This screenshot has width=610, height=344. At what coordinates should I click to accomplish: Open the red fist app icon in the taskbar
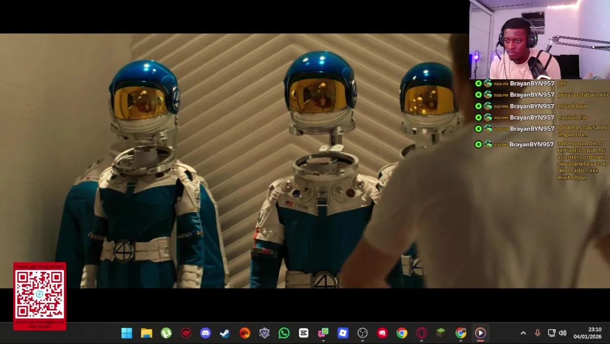click(x=382, y=333)
